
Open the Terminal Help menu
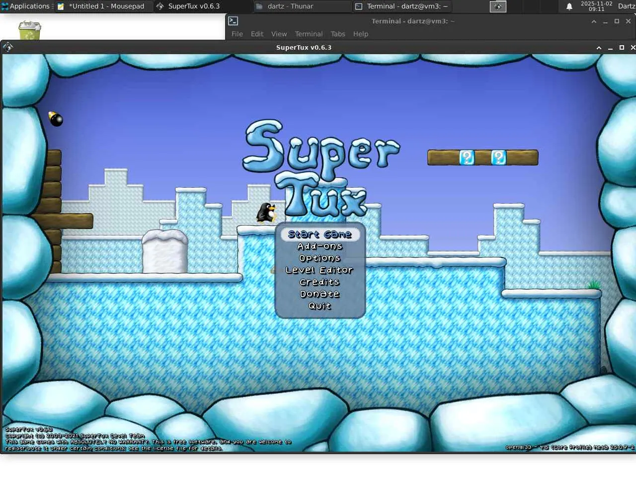[361, 34]
